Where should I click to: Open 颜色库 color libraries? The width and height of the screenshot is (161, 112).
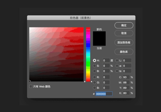(124, 52)
